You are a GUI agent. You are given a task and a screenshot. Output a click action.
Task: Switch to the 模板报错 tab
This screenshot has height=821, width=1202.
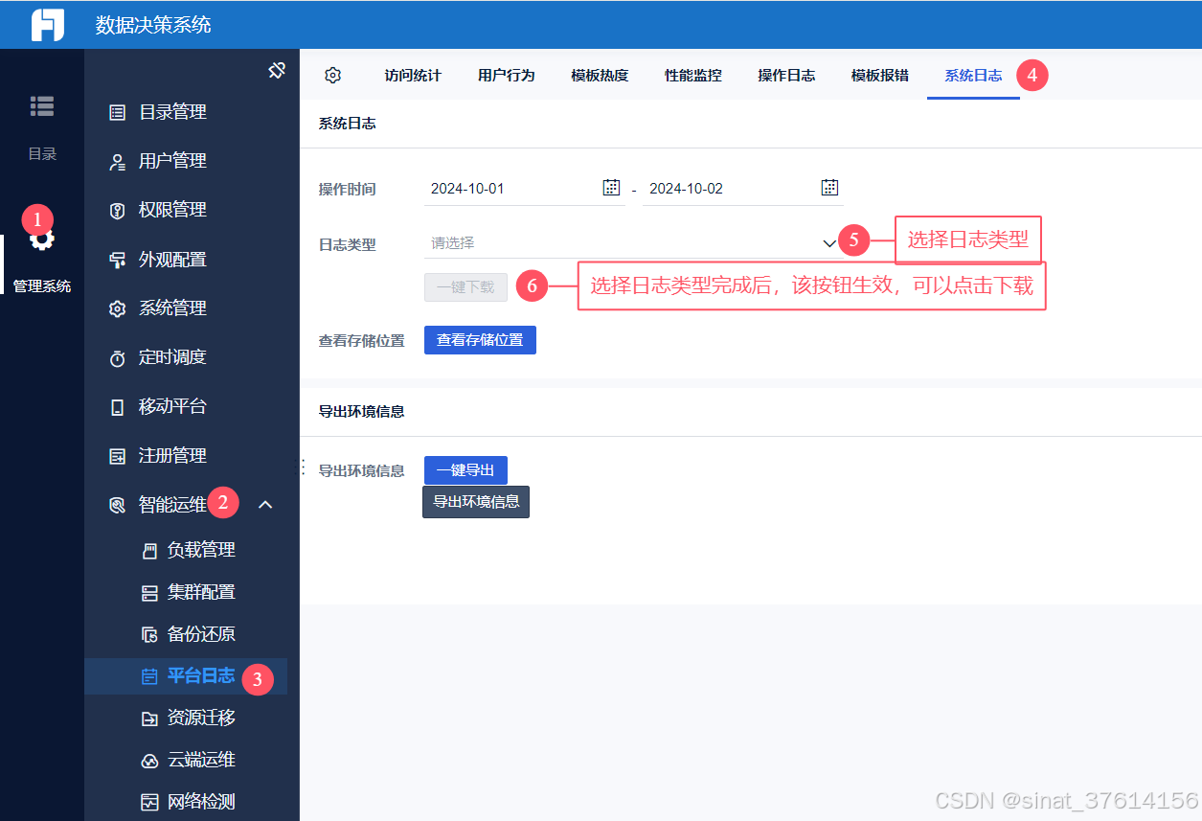[880, 75]
